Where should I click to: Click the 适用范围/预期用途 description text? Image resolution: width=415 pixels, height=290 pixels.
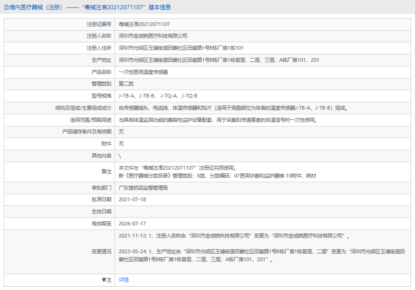(218, 120)
